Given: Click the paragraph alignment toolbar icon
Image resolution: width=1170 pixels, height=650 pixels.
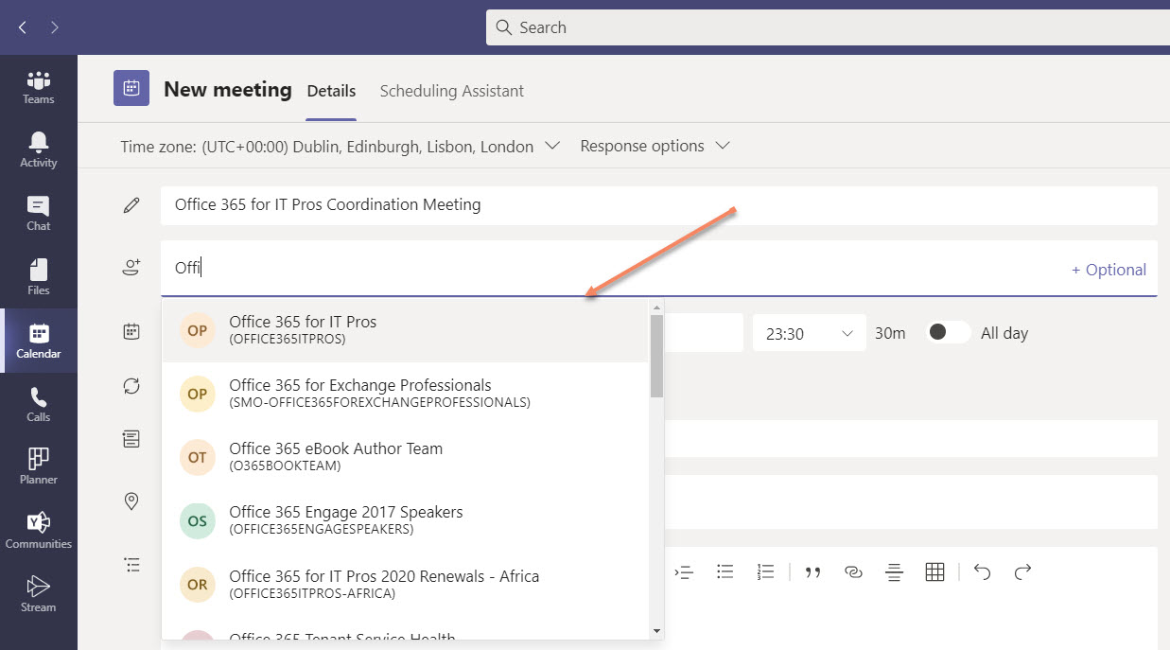Looking at the screenshot, I should pos(894,571).
